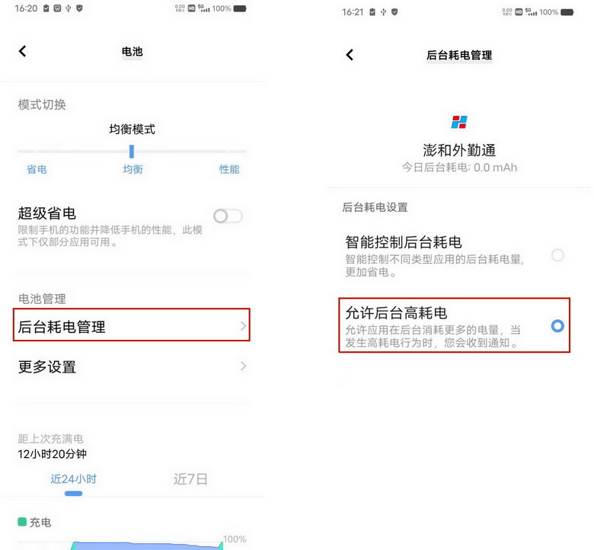Switch to the 近24小时 tab
The width and height of the screenshot is (594, 550).
click(74, 479)
